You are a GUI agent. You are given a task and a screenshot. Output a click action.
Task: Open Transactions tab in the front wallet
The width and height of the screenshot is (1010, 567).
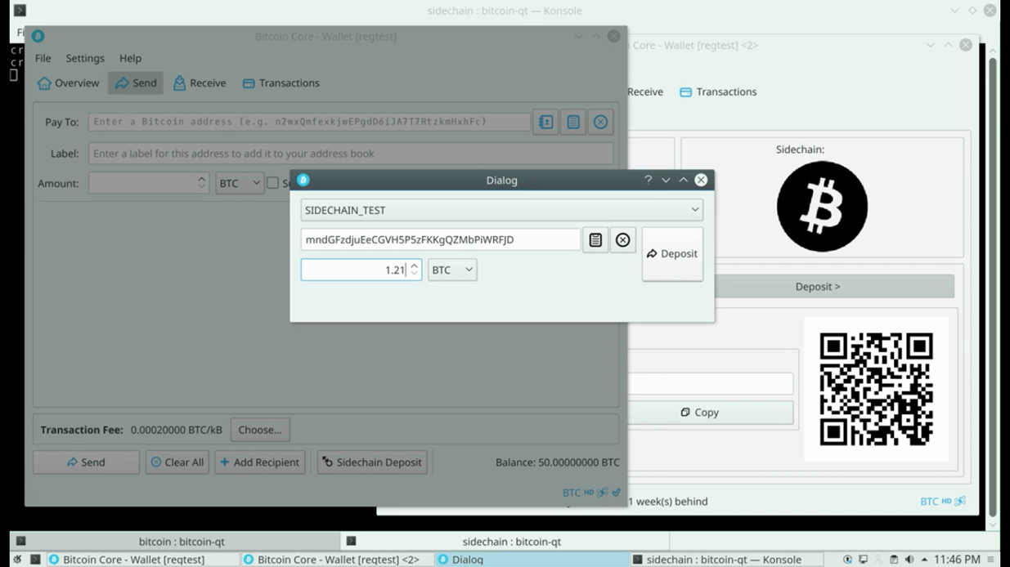pos(281,83)
